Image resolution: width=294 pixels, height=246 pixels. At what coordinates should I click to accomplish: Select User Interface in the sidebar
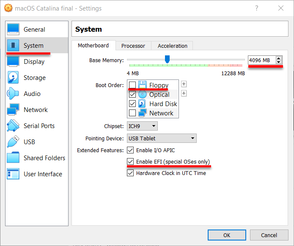click(37, 174)
